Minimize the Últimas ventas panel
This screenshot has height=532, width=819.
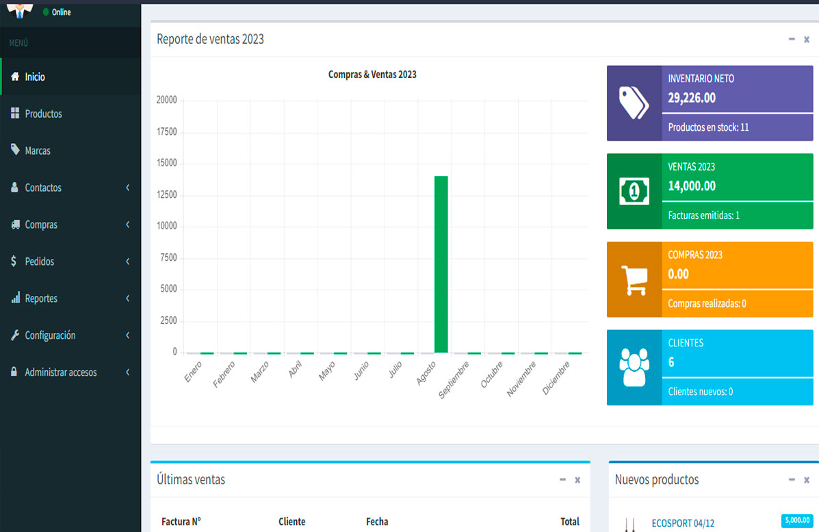[x=562, y=480]
